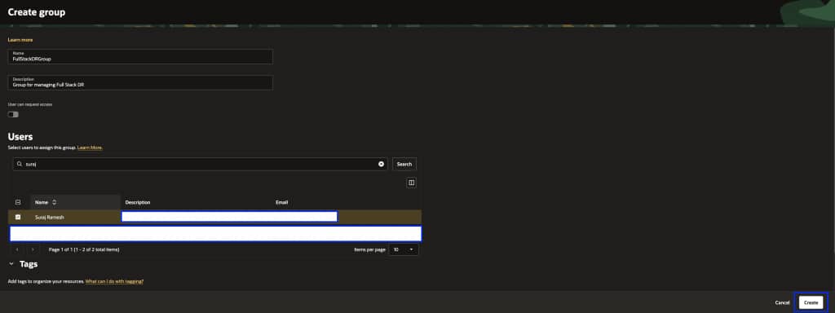
Task: Open the Users section 'Learn More' link
Action: pos(90,148)
